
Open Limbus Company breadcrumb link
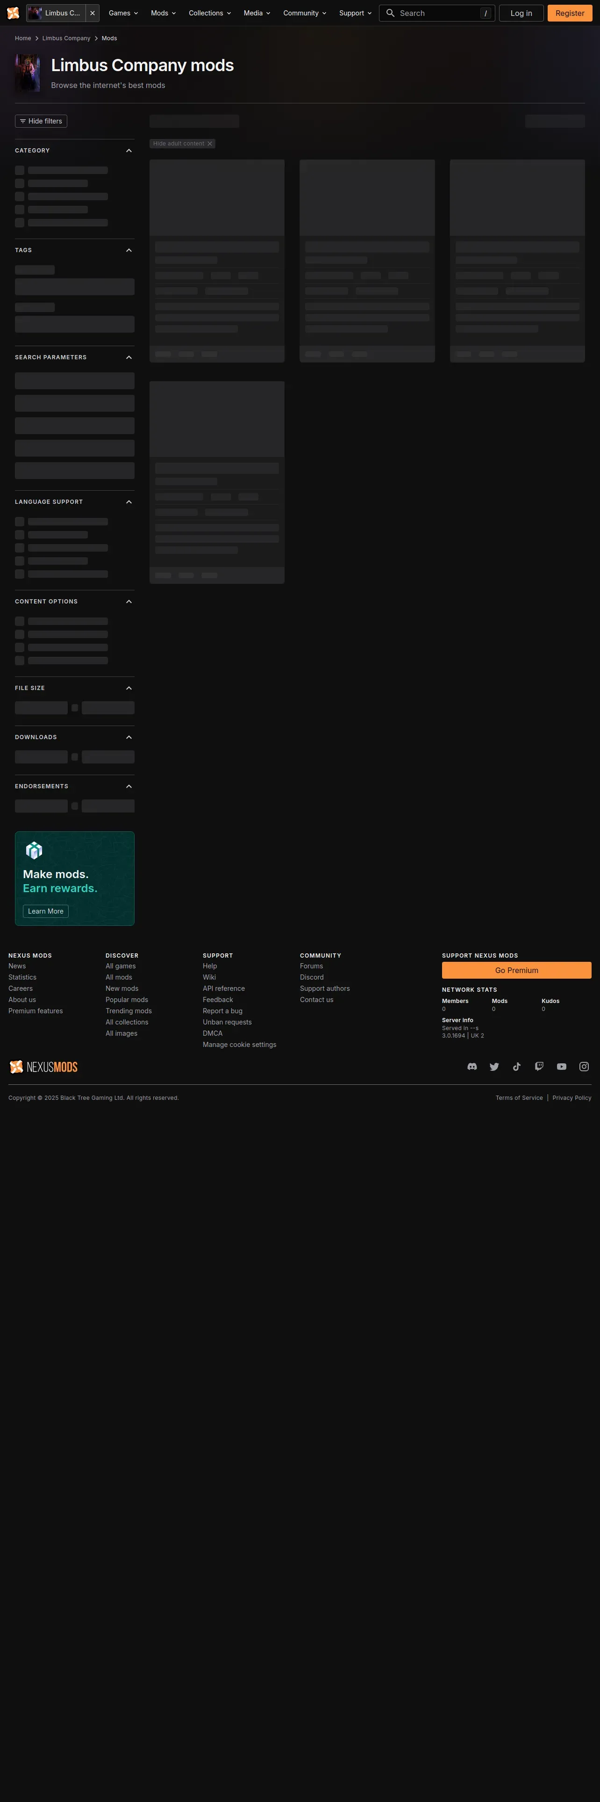(x=66, y=38)
